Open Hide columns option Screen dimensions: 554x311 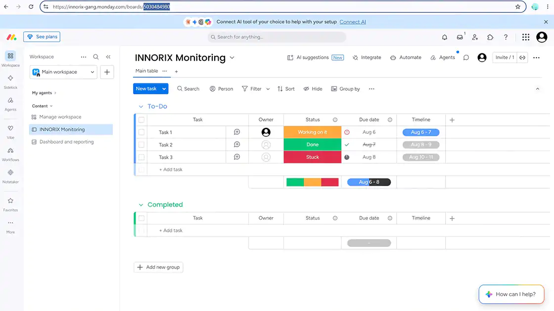[313, 89]
